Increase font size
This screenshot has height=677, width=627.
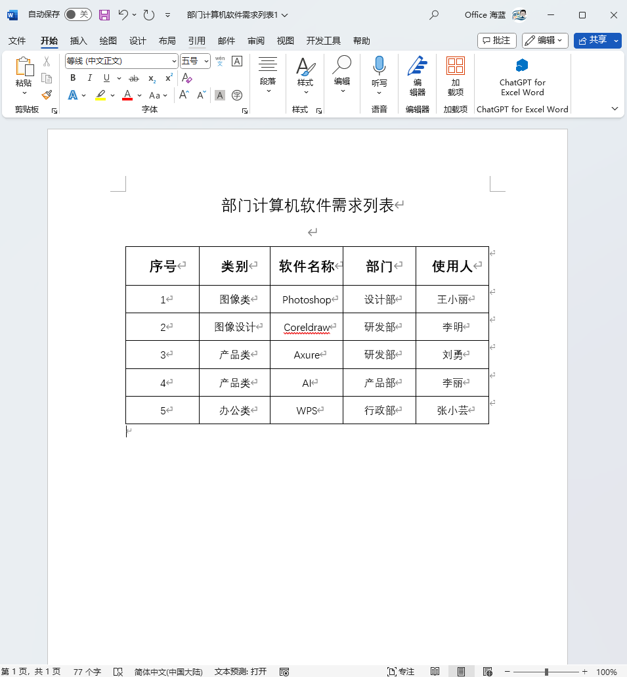click(x=184, y=95)
